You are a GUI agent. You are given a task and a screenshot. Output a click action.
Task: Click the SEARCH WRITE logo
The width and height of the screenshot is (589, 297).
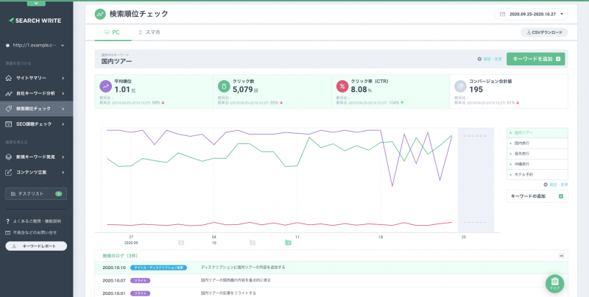pyautogui.click(x=35, y=21)
